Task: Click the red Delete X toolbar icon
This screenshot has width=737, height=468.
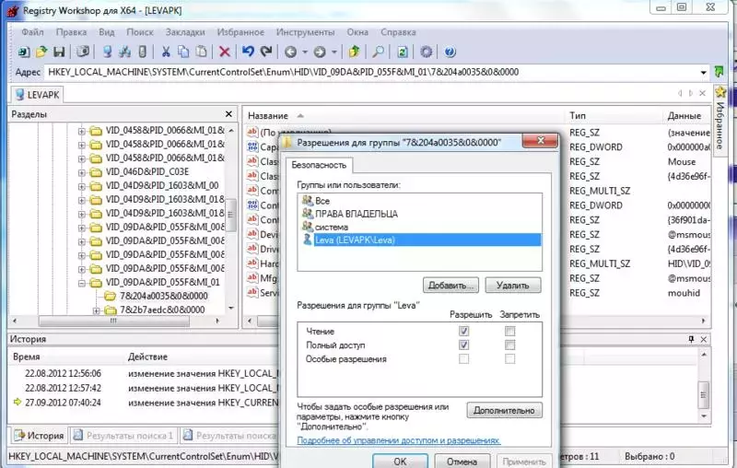Action: [225, 52]
